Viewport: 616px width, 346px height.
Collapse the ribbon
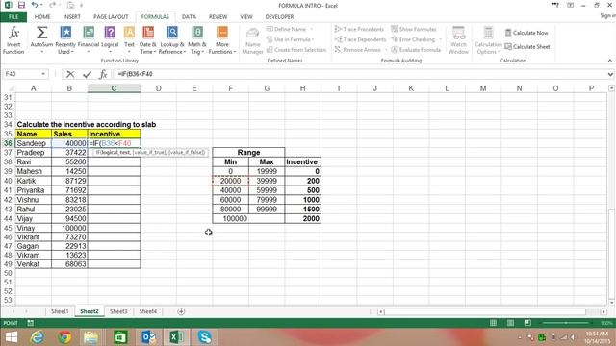pos(609,61)
